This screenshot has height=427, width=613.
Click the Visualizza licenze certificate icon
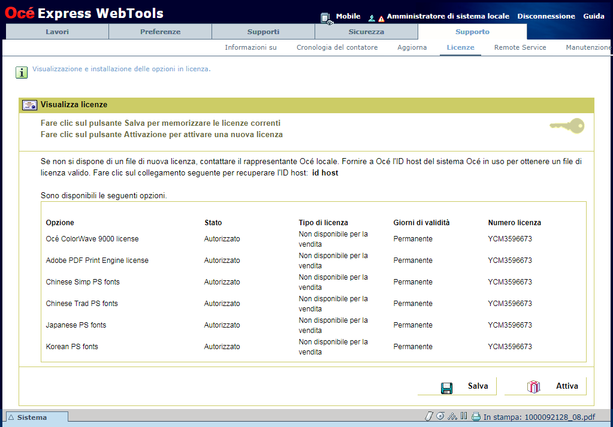tap(29, 105)
